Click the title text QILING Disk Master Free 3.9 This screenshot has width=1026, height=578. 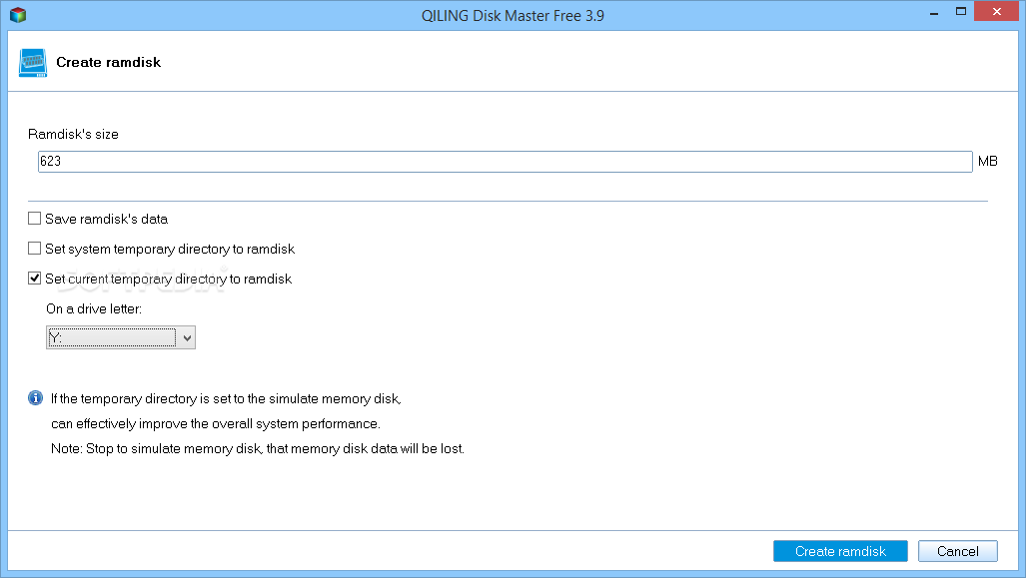click(x=513, y=16)
